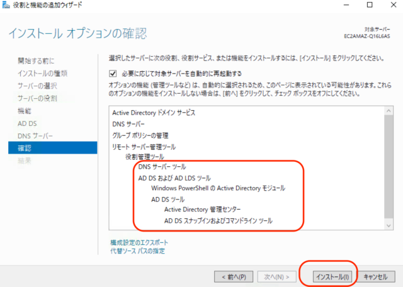Click server name EC2AMAZ-Q16L6AS

[x=366, y=37]
